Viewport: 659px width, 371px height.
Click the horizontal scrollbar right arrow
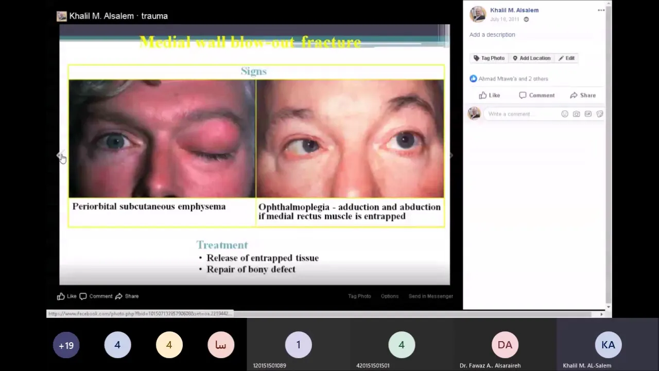[601, 314]
